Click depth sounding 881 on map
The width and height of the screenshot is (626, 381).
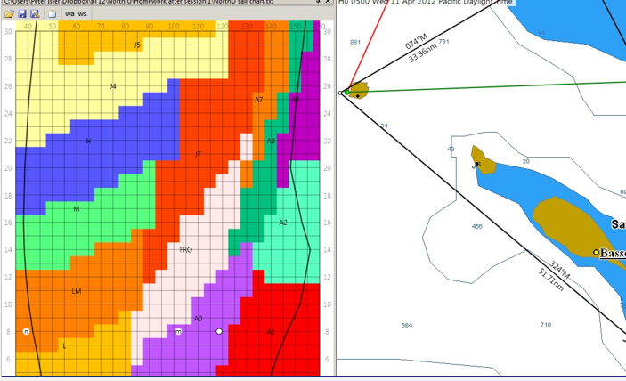pos(355,42)
